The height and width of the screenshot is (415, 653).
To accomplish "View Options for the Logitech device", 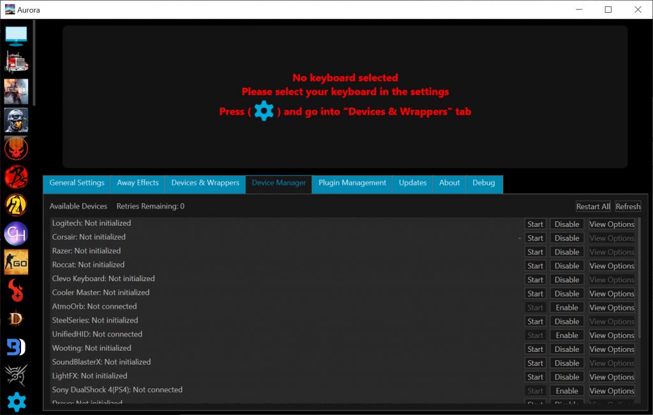I will pyautogui.click(x=612, y=224).
